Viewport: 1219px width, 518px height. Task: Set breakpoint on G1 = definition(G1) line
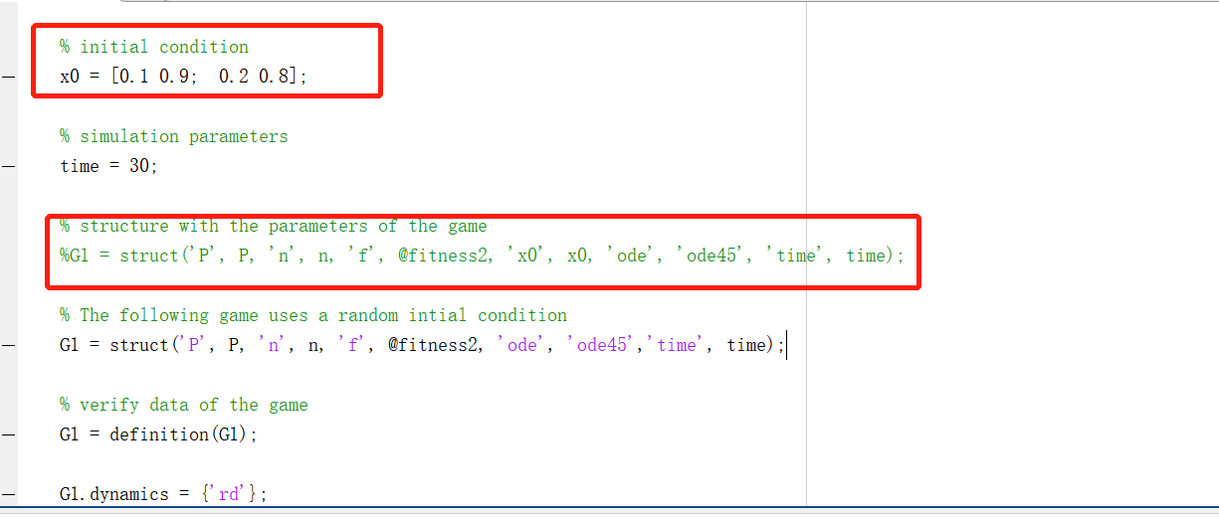[8, 434]
